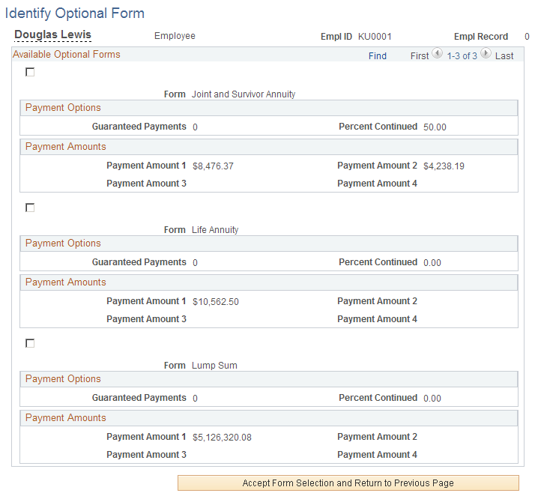The height and width of the screenshot is (496, 535).
Task: Click the $5,126,320.08 payment amount
Action: click(x=222, y=438)
